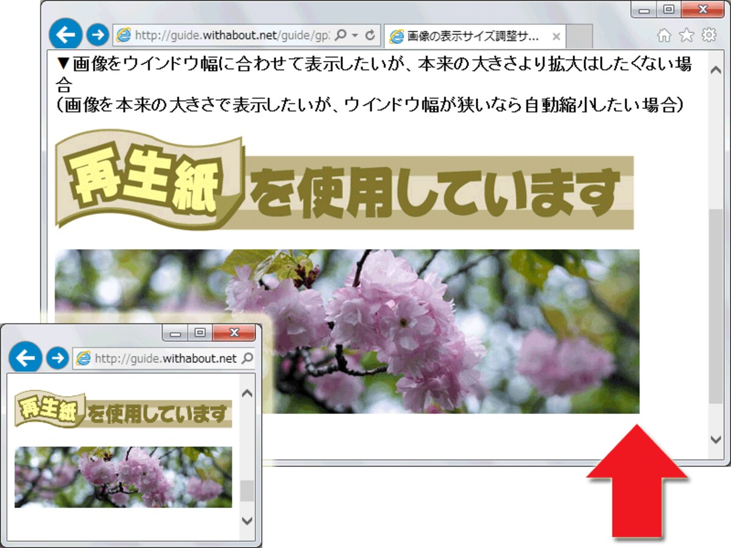Click the IE page icon in large window's address bar
Viewport: 731px width, 548px height.
(x=124, y=36)
